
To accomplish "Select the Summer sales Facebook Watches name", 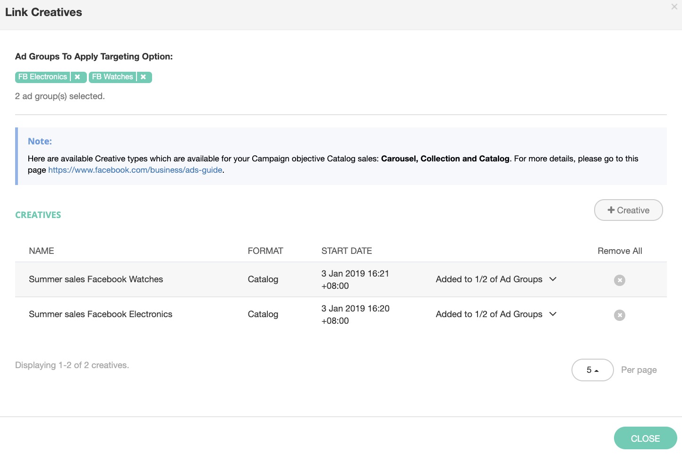I will 96,279.
